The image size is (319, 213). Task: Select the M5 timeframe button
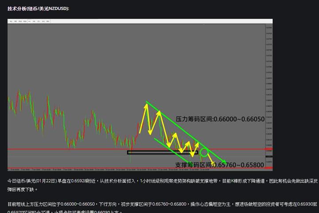(x=16, y=21)
